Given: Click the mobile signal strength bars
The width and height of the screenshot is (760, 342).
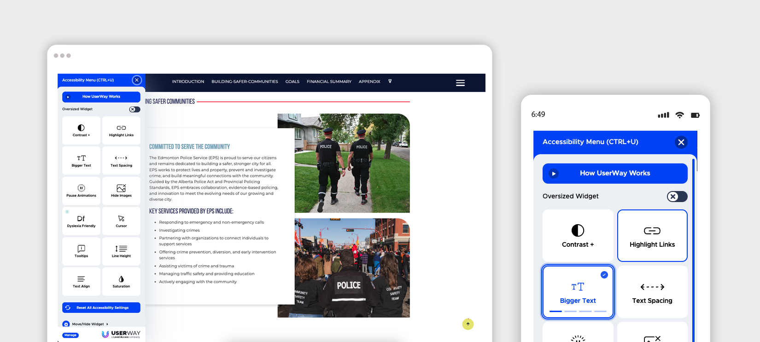Looking at the screenshot, I should 663,115.
